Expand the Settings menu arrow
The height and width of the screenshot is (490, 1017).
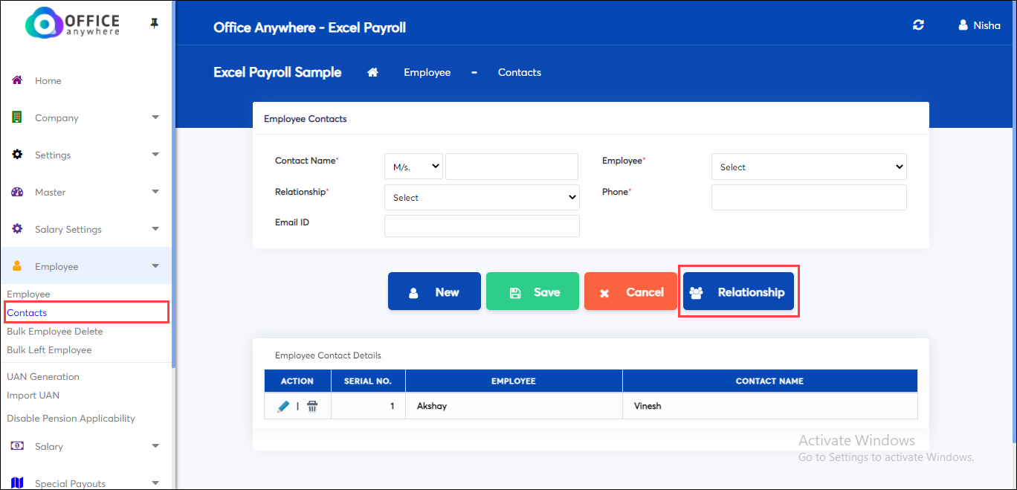click(155, 155)
